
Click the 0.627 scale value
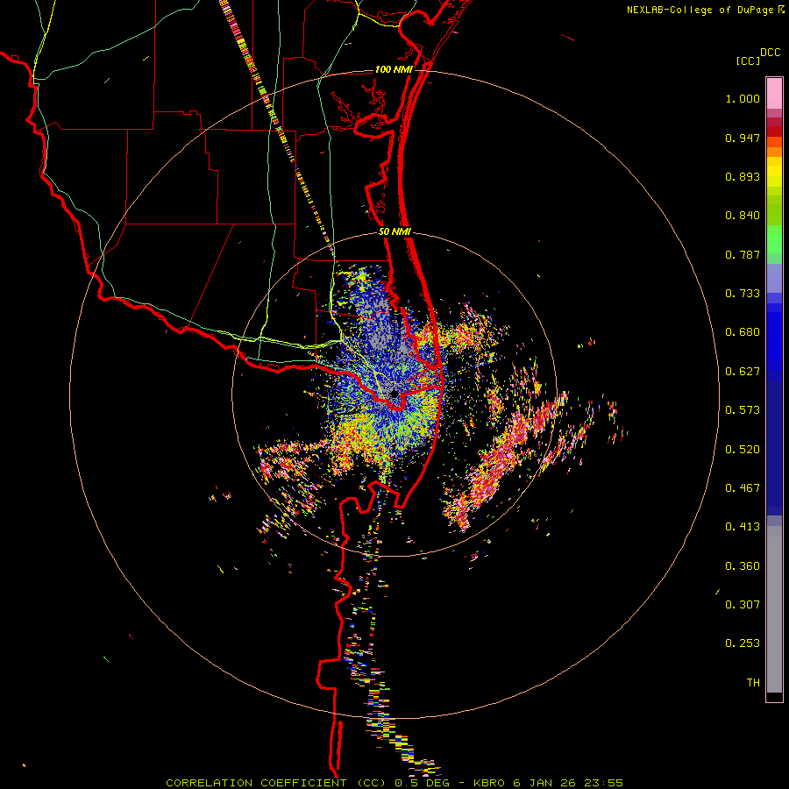tap(743, 372)
